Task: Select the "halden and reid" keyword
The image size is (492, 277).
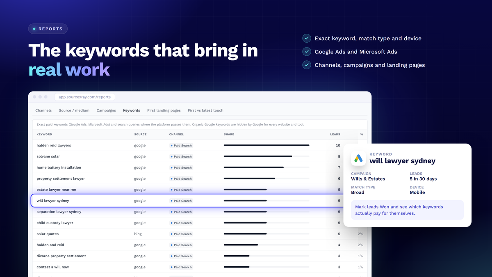Action: coord(50,245)
